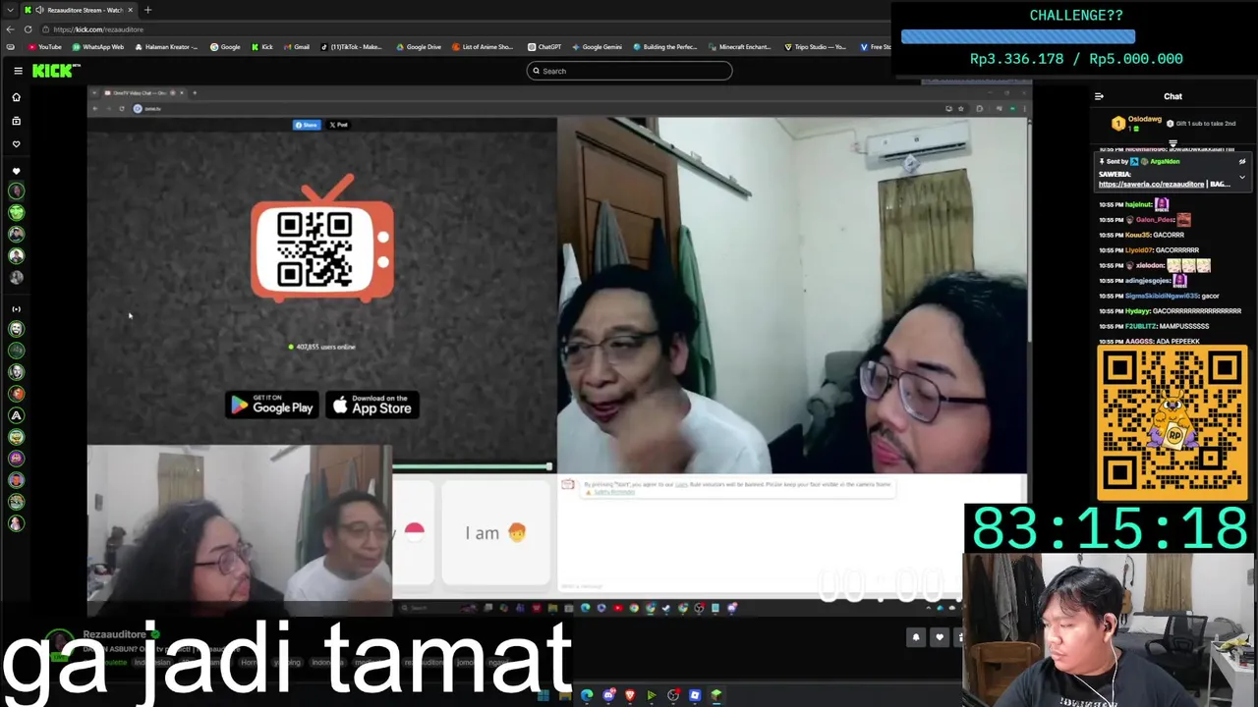1258x707 pixels.
Task: Click username AAGGSS in chat
Action: 1139,342
